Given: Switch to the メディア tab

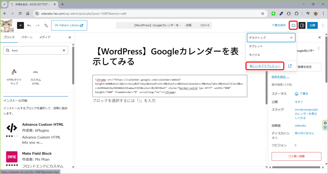Looking at the screenshot, I should [x=45, y=37].
